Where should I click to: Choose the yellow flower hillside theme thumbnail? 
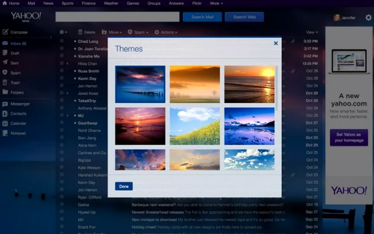(x=195, y=126)
